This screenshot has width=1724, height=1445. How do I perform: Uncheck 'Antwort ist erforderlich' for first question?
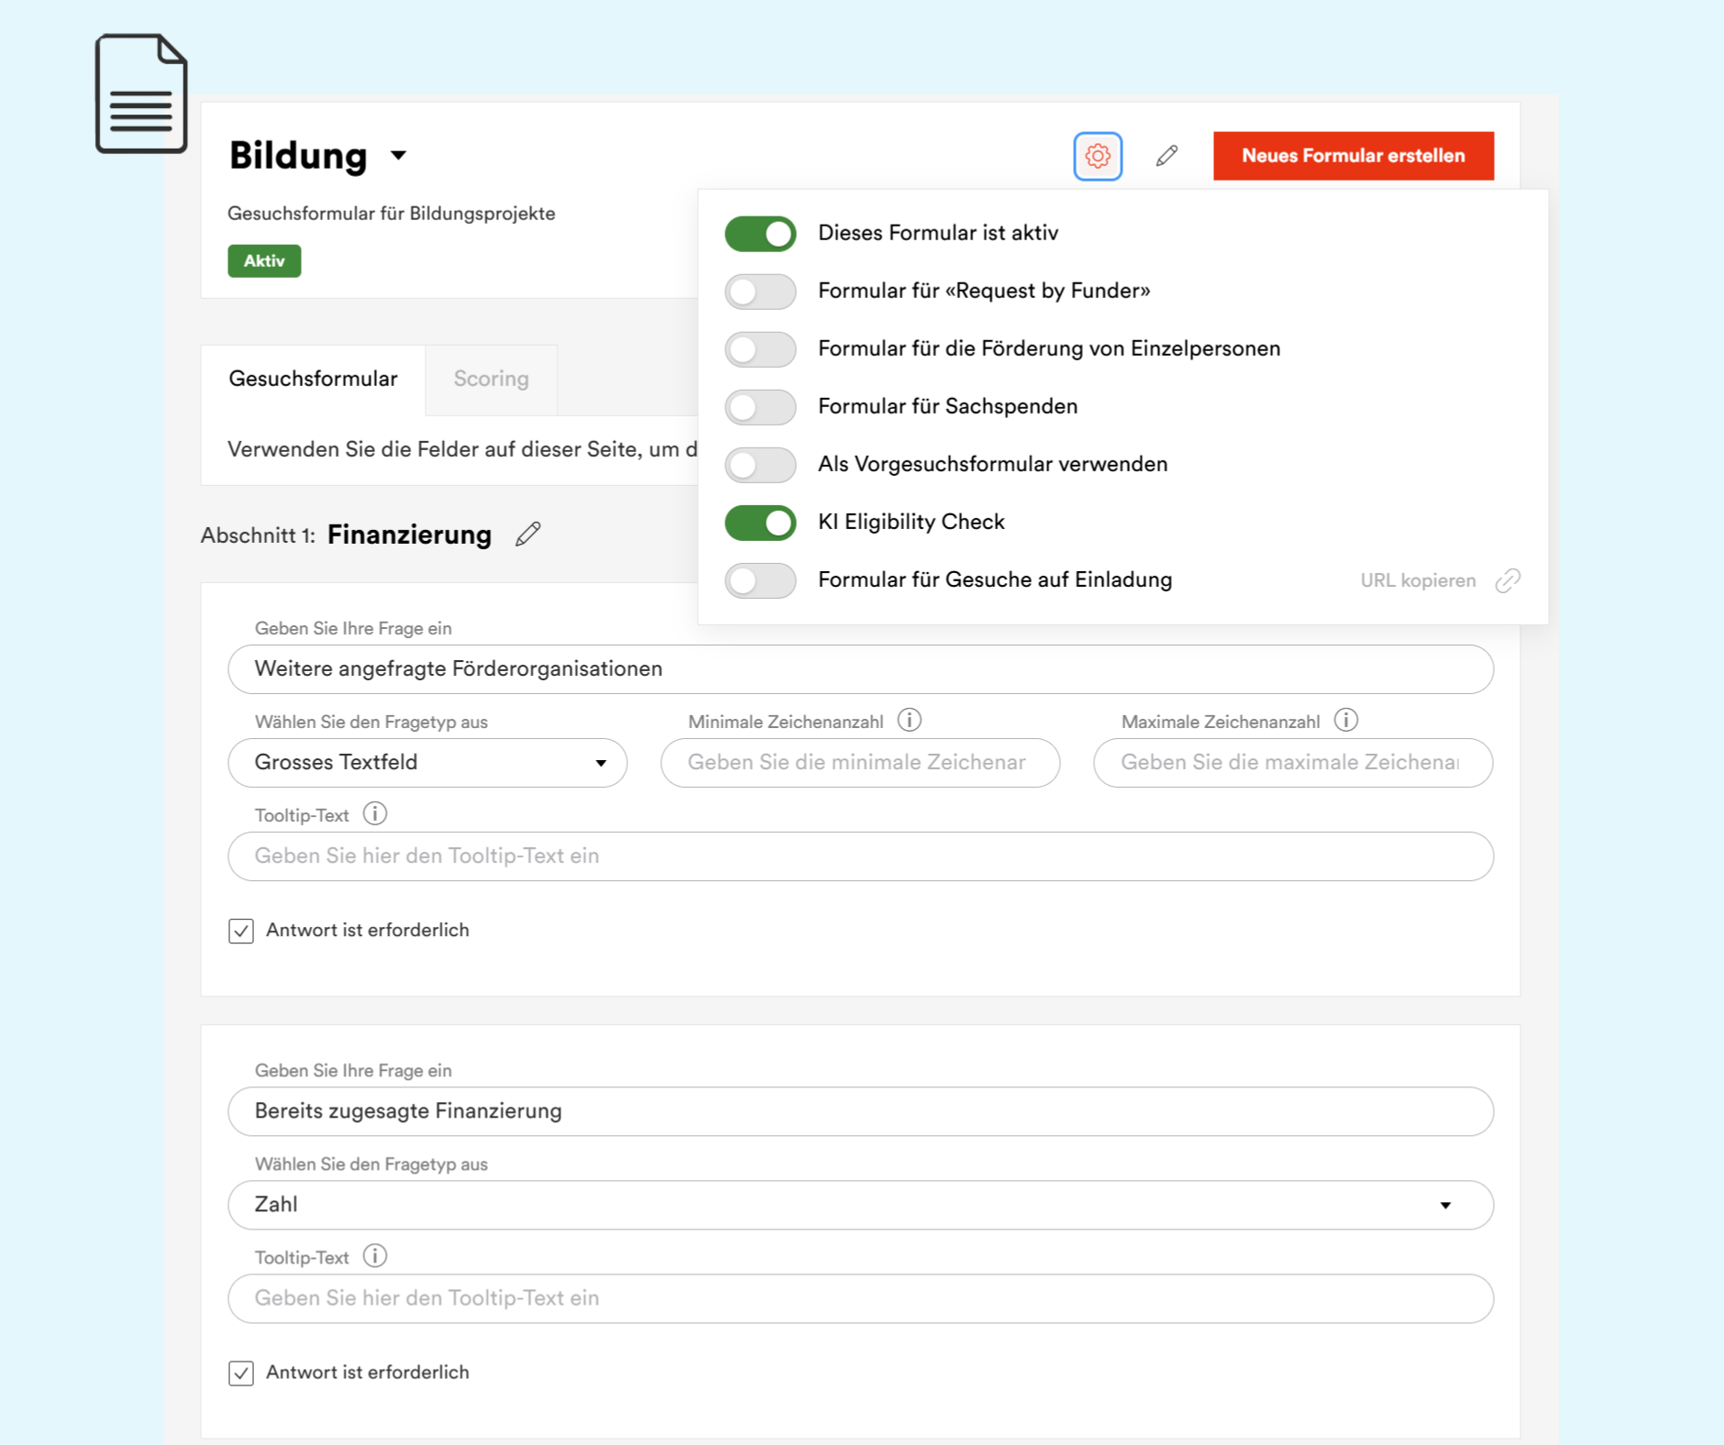pos(241,931)
